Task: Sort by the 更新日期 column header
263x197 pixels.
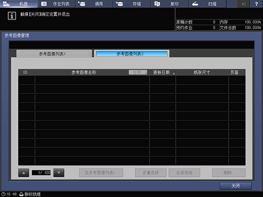Action: click(163, 73)
